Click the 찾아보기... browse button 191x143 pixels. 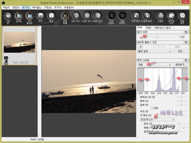tap(180, 65)
